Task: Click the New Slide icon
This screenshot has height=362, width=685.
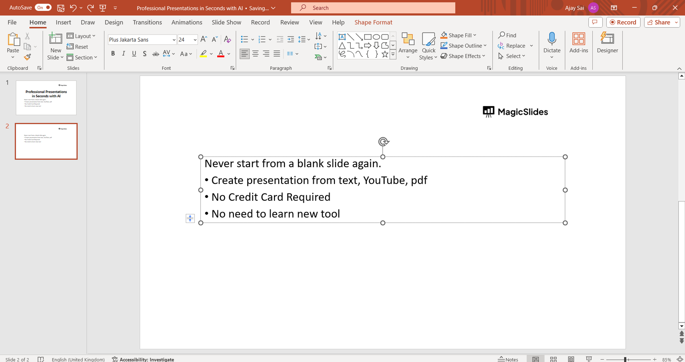Action: (55, 39)
